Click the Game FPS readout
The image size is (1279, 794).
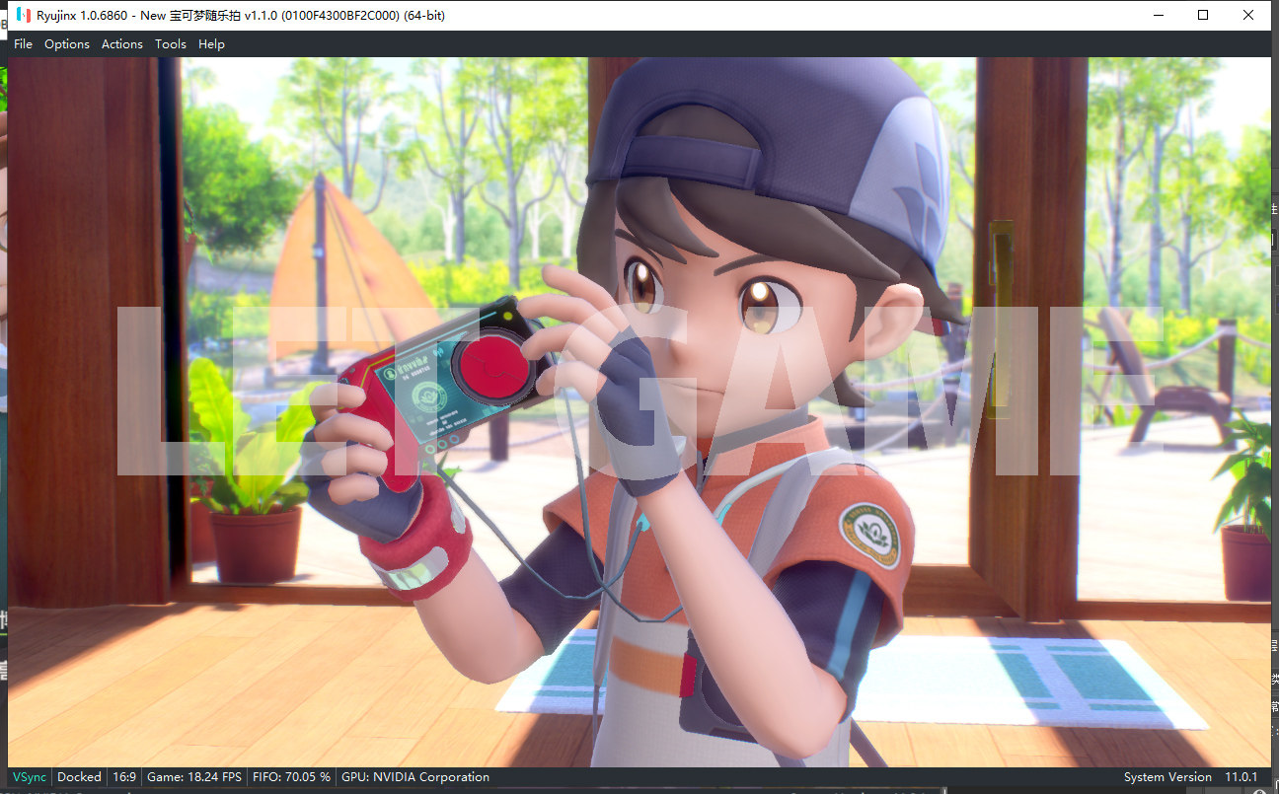coord(194,777)
